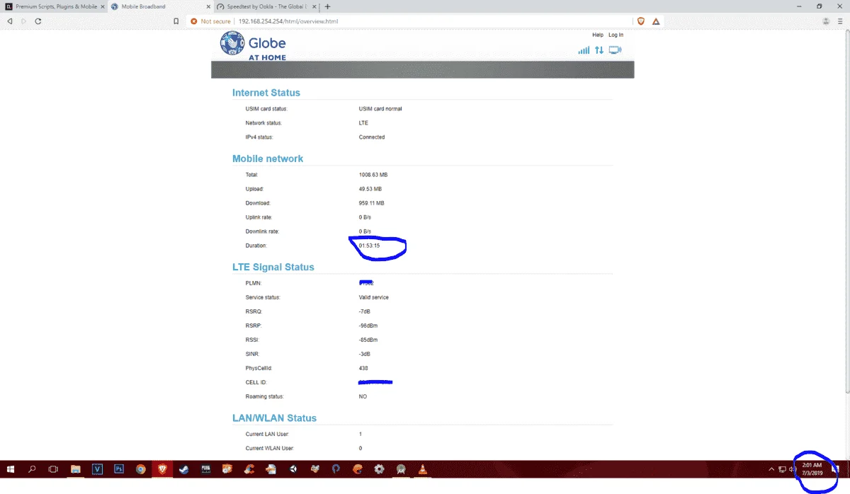
Task: Click the Mobile network heading
Action: click(x=268, y=159)
